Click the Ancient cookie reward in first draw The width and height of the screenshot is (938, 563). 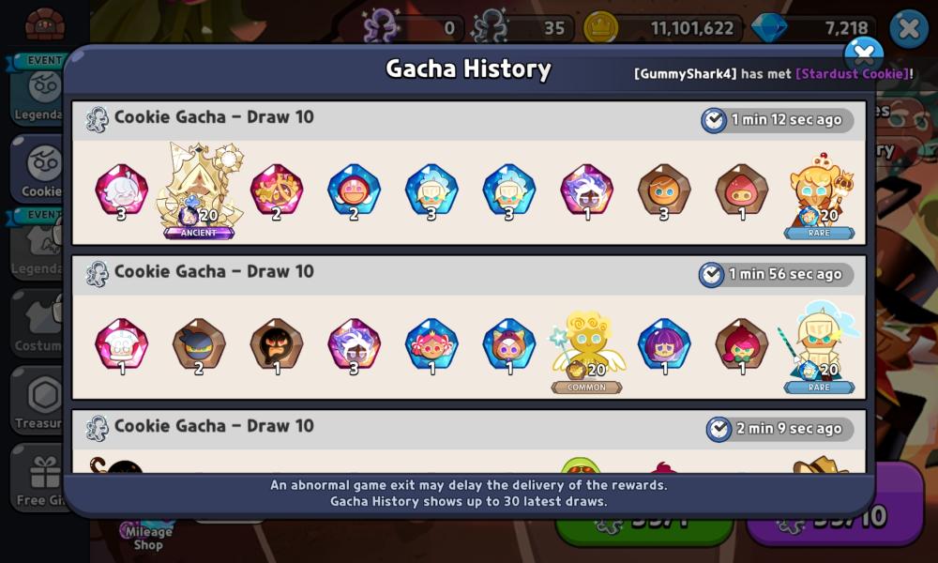[x=199, y=190]
